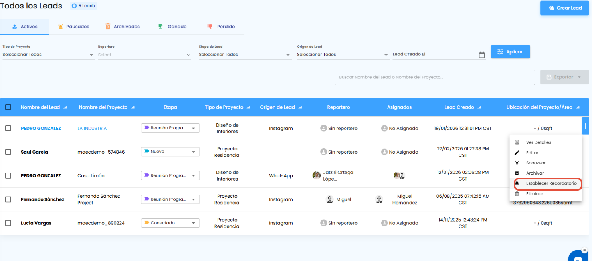Click the trash Eliminar icon in menu

click(x=517, y=194)
